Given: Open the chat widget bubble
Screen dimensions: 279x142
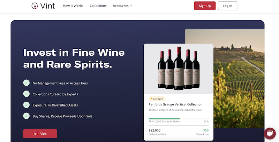Looking at the screenshot, I should coord(270,134).
